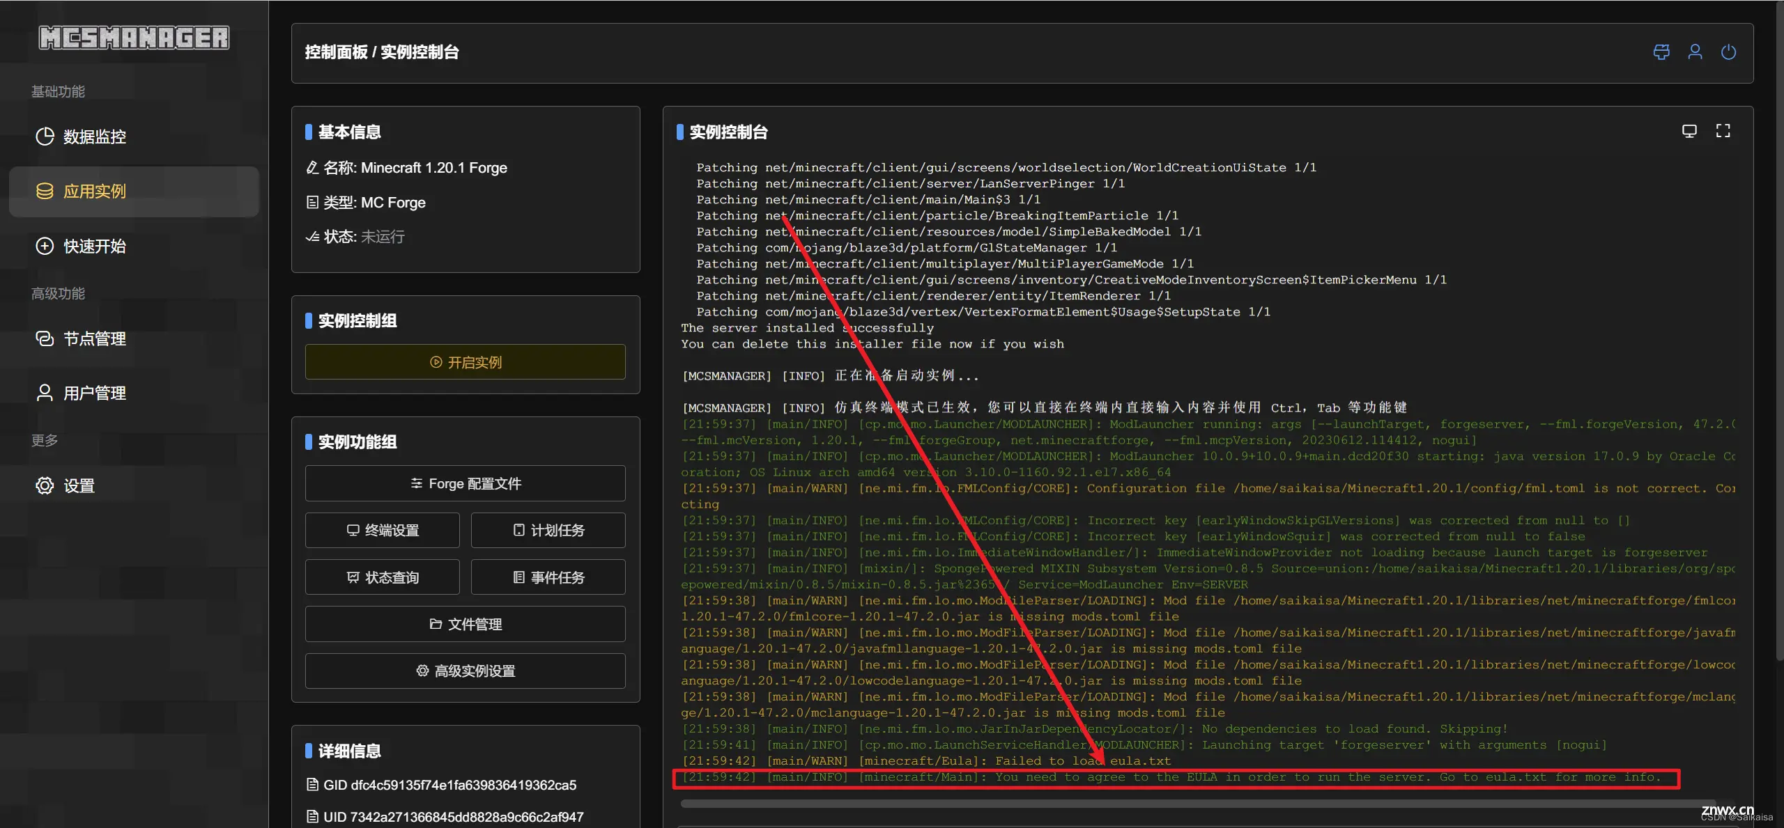Viewport: 1784px width, 828px height.
Task: Click the 数据监控 pie chart icon
Action: click(45, 136)
